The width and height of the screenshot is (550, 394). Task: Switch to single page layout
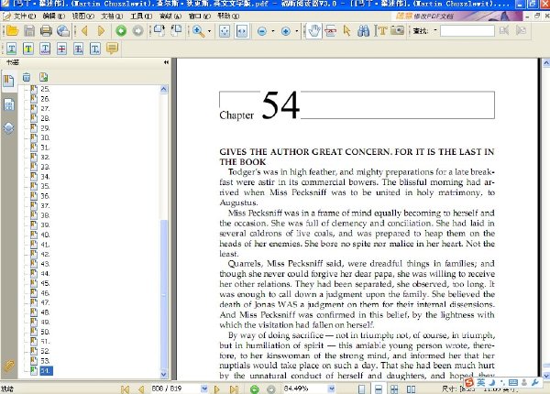click(x=362, y=389)
